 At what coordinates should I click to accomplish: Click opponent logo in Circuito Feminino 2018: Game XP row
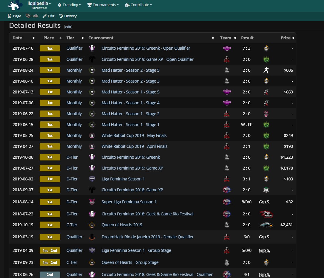tap(266, 190)
